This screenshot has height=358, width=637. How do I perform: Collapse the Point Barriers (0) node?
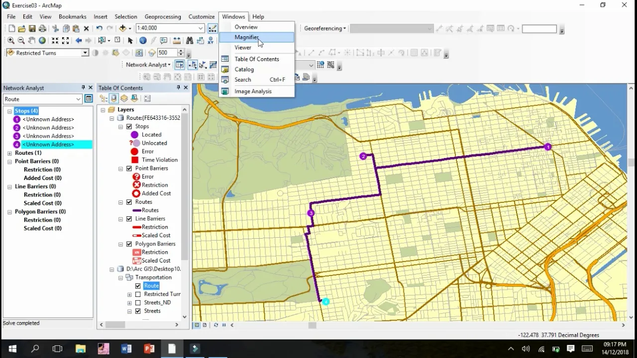coord(9,162)
